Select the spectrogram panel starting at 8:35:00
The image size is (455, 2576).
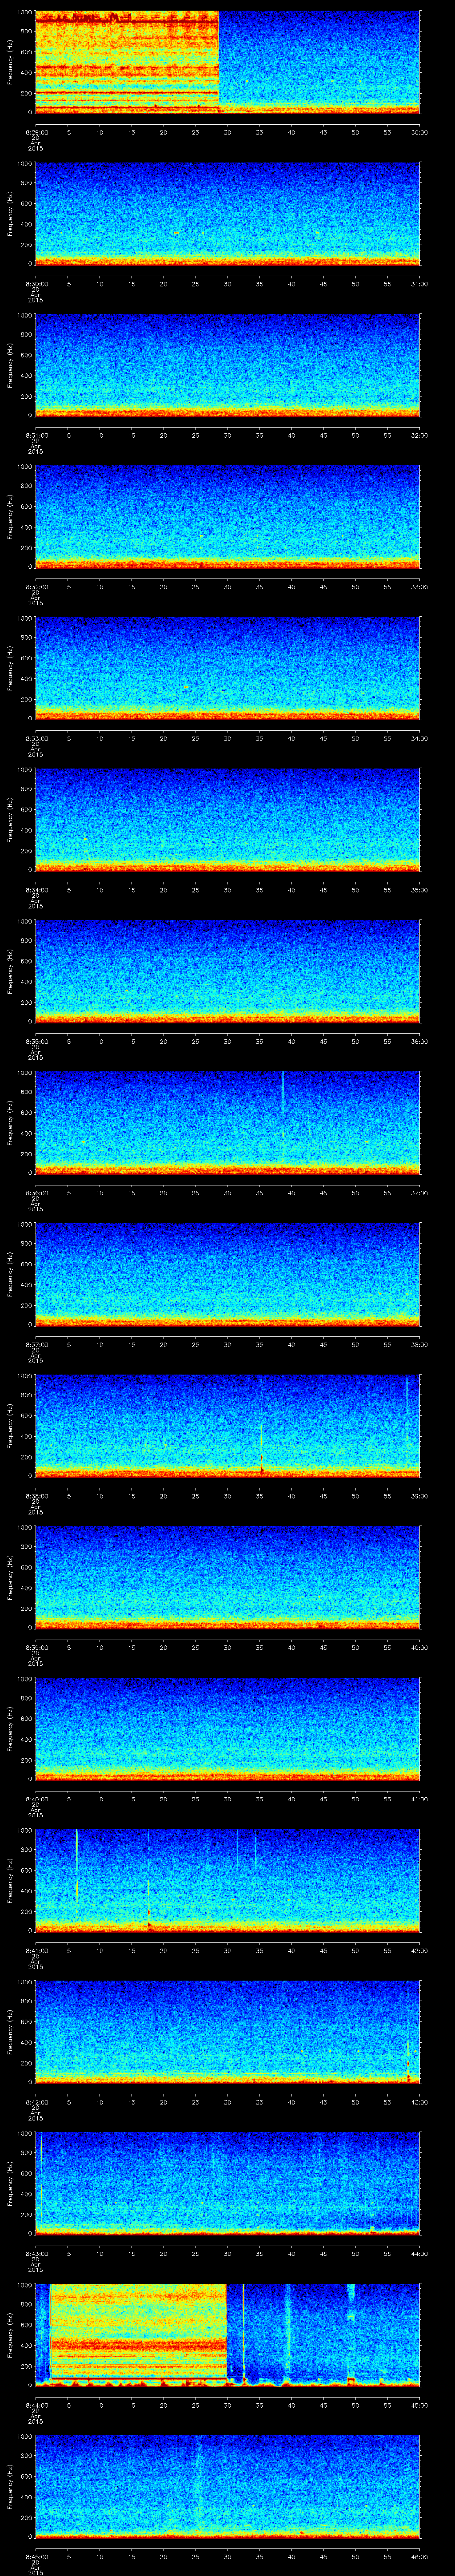point(227,971)
